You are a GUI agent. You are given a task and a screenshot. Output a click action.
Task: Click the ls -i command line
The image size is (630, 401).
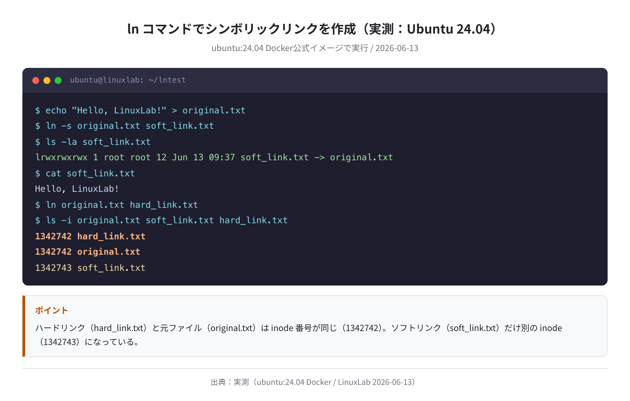pyautogui.click(x=161, y=220)
